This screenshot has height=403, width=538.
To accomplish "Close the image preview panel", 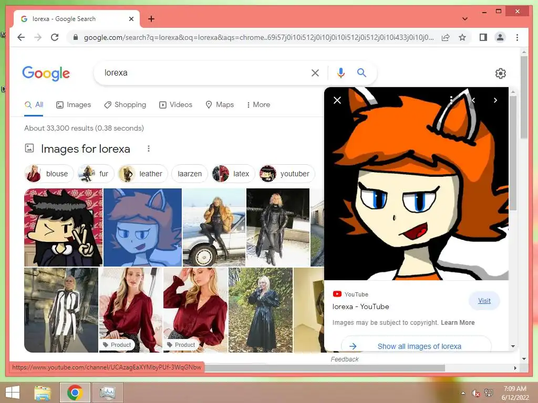I will tap(337, 100).
